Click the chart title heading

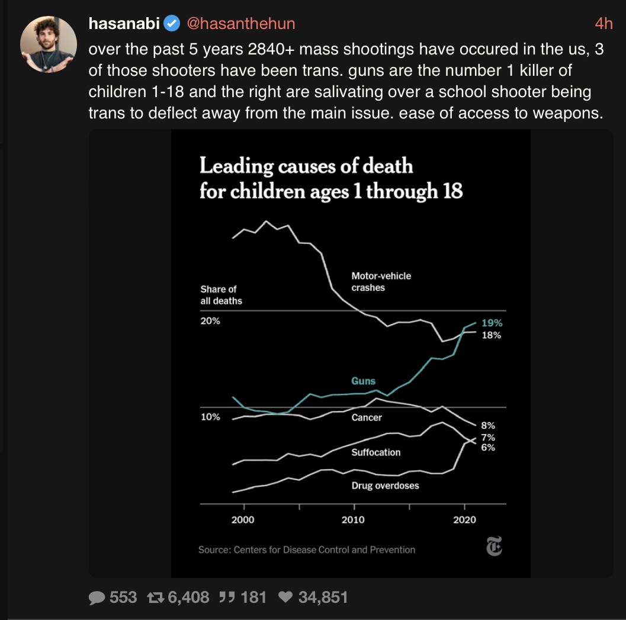point(331,178)
